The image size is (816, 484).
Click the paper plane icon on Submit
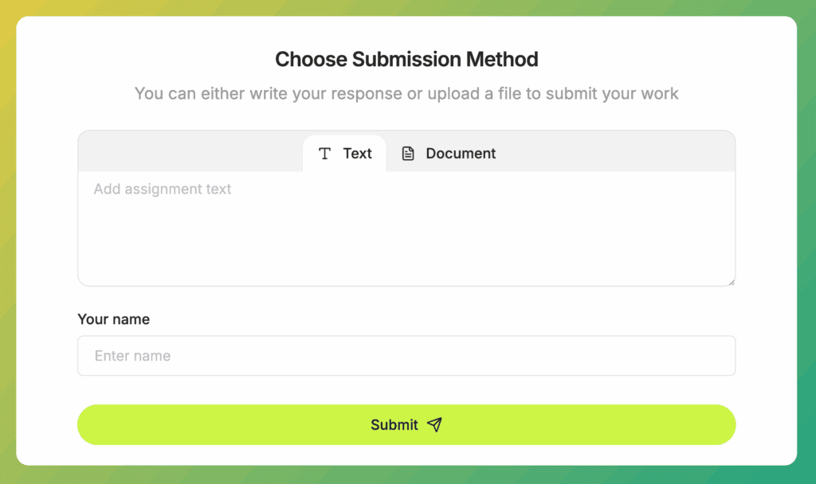click(x=434, y=425)
